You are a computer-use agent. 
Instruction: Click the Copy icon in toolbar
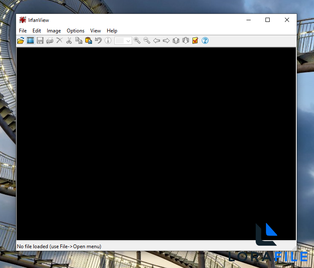pyautogui.click(x=78, y=40)
